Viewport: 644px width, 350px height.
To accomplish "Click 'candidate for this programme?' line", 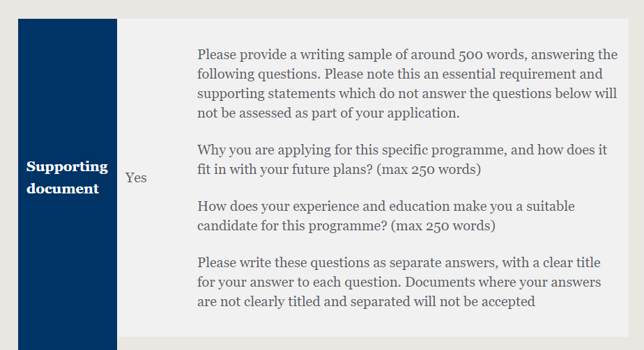I will pos(292,226).
